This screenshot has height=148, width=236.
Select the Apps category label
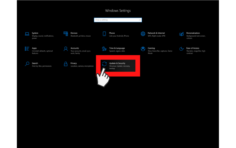tap(34, 48)
